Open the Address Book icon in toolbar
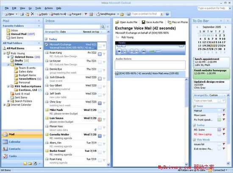Screen dimensions: 233x173 coord(128,14)
